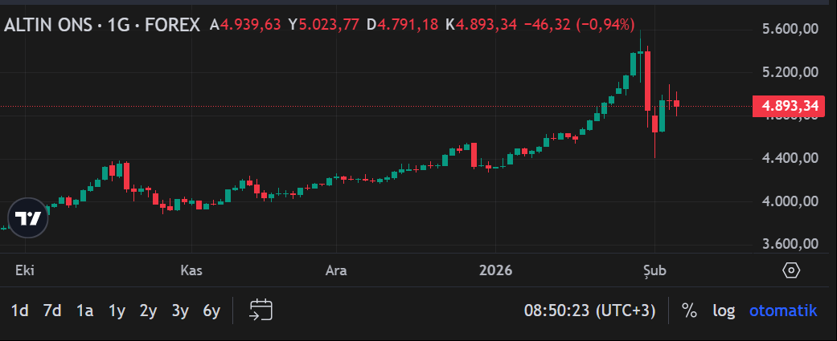Image resolution: width=837 pixels, height=341 pixels.
Task: Switch to the 1y date range
Action: (x=117, y=311)
